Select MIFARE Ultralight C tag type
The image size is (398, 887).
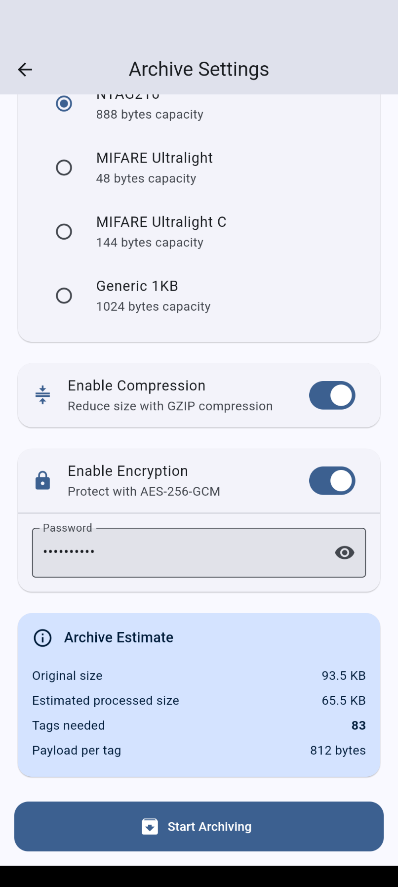click(64, 232)
